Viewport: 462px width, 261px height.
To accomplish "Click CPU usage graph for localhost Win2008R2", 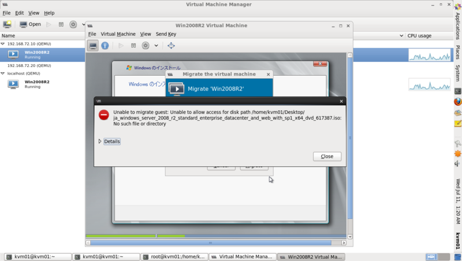I will pyautogui.click(x=430, y=85).
